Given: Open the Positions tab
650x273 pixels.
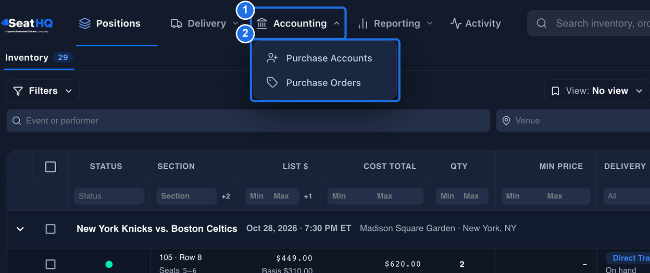Looking at the screenshot, I should pyautogui.click(x=109, y=23).
